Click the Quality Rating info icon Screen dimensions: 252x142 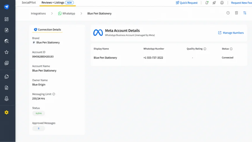pyautogui.click(x=205, y=49)
